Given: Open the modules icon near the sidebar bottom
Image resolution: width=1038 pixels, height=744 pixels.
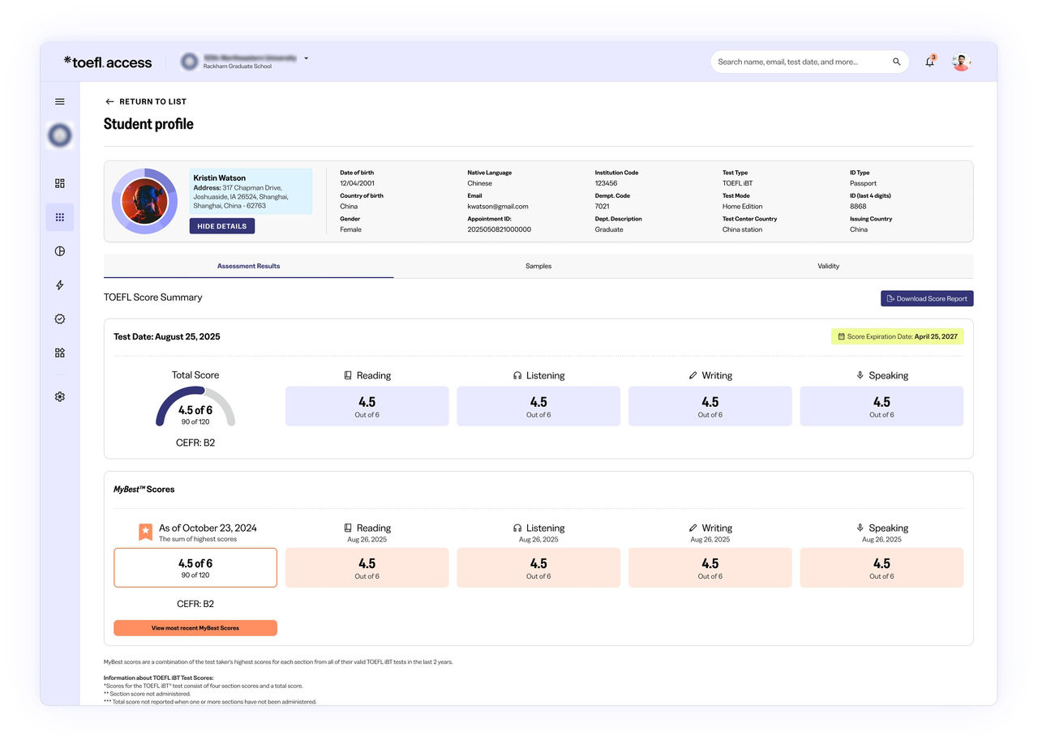Looking at the screenshot, I should pyautogui.click(x=58, y=353).
